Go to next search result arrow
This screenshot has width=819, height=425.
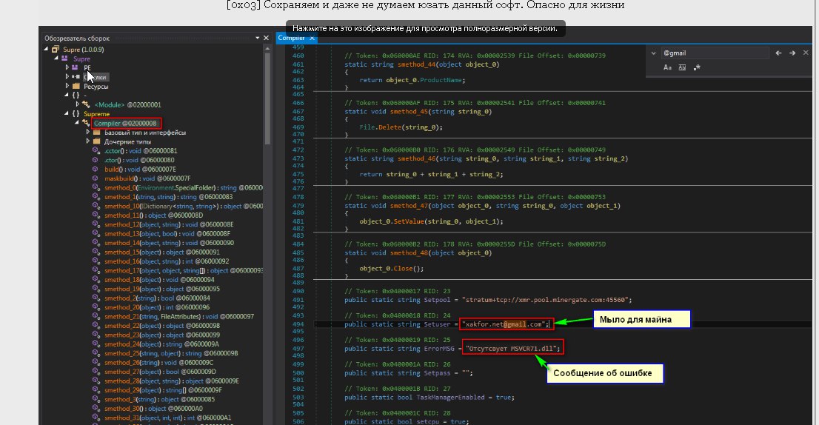[x=792, y=53]
